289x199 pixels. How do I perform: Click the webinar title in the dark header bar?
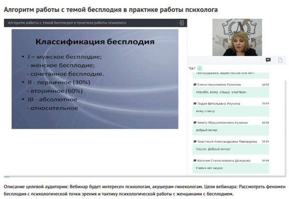(67, 23)
